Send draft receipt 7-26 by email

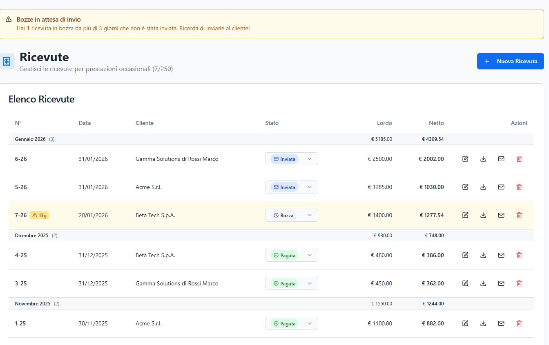(501, 215)
